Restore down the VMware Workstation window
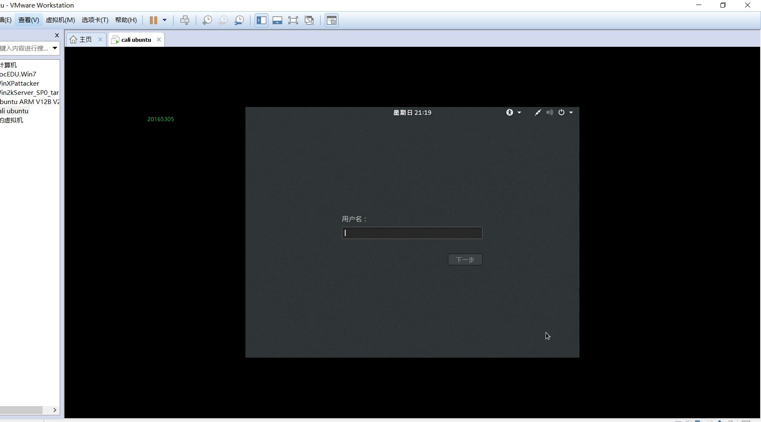 [723, 5]
